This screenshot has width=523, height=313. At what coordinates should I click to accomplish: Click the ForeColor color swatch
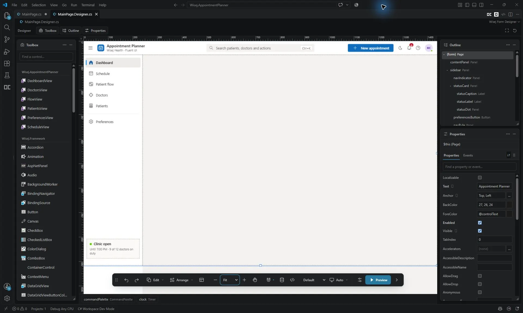point(509,214)
